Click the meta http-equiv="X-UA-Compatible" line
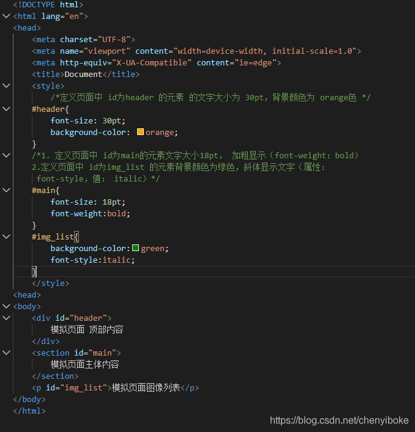 coord(157,63)
